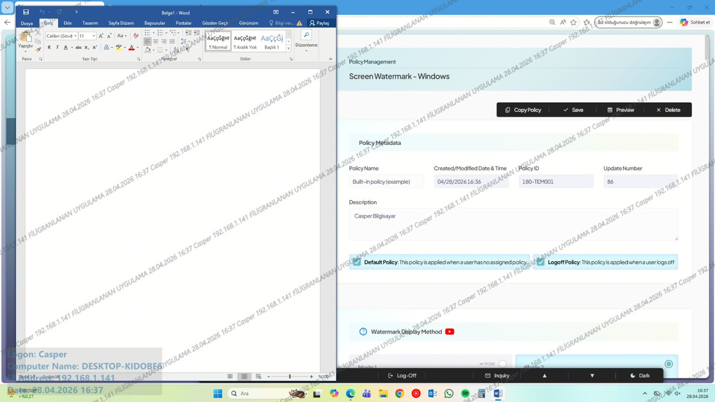
Task: Open the Windows Start menu
Action: (218, 393)
